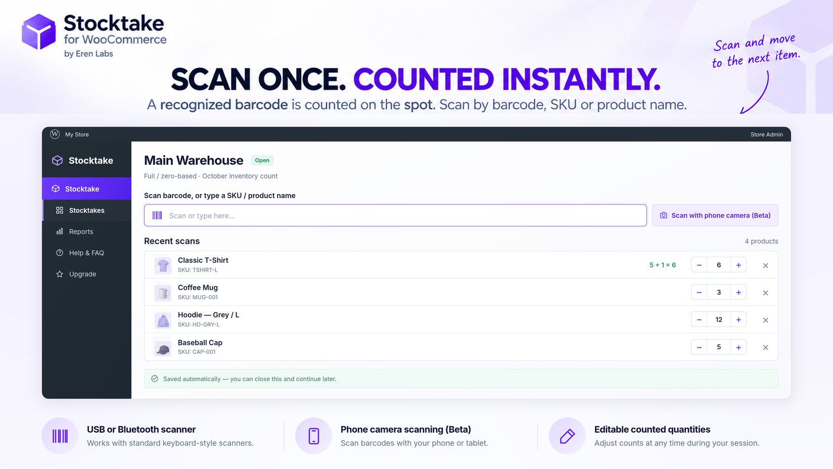Open My Store admin bar link

coord(77,134)
